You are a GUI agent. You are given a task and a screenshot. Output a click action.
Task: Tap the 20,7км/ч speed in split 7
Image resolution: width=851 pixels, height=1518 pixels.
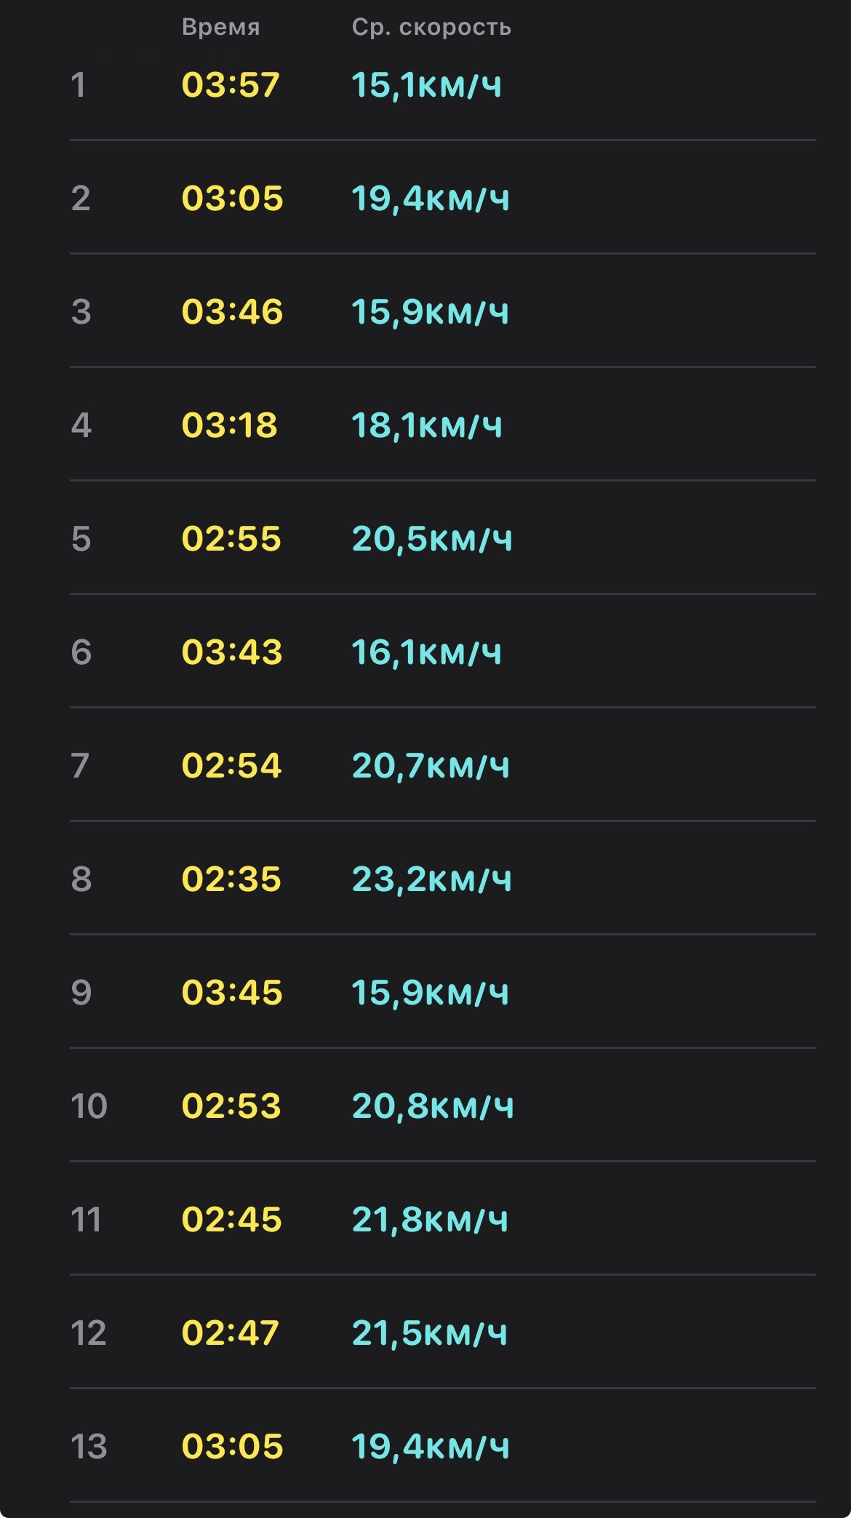(x=431, y=766)
